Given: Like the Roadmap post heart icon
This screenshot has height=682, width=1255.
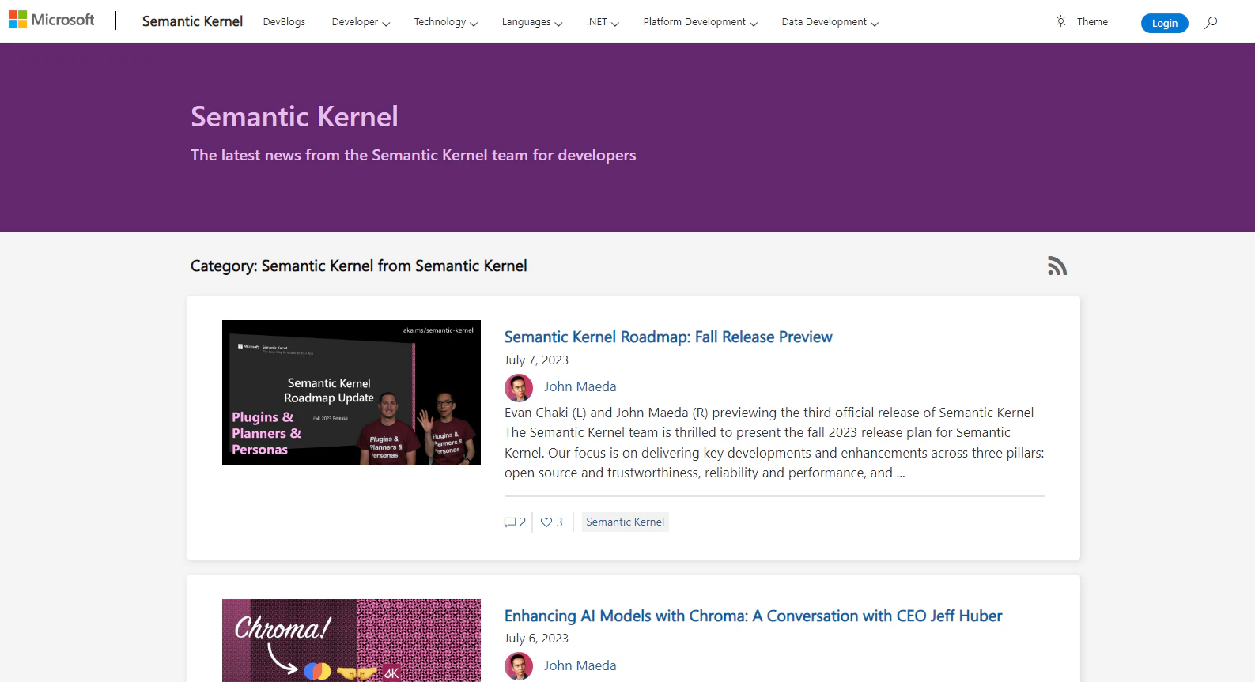Looking at the screenshot, I should [546, 522].
